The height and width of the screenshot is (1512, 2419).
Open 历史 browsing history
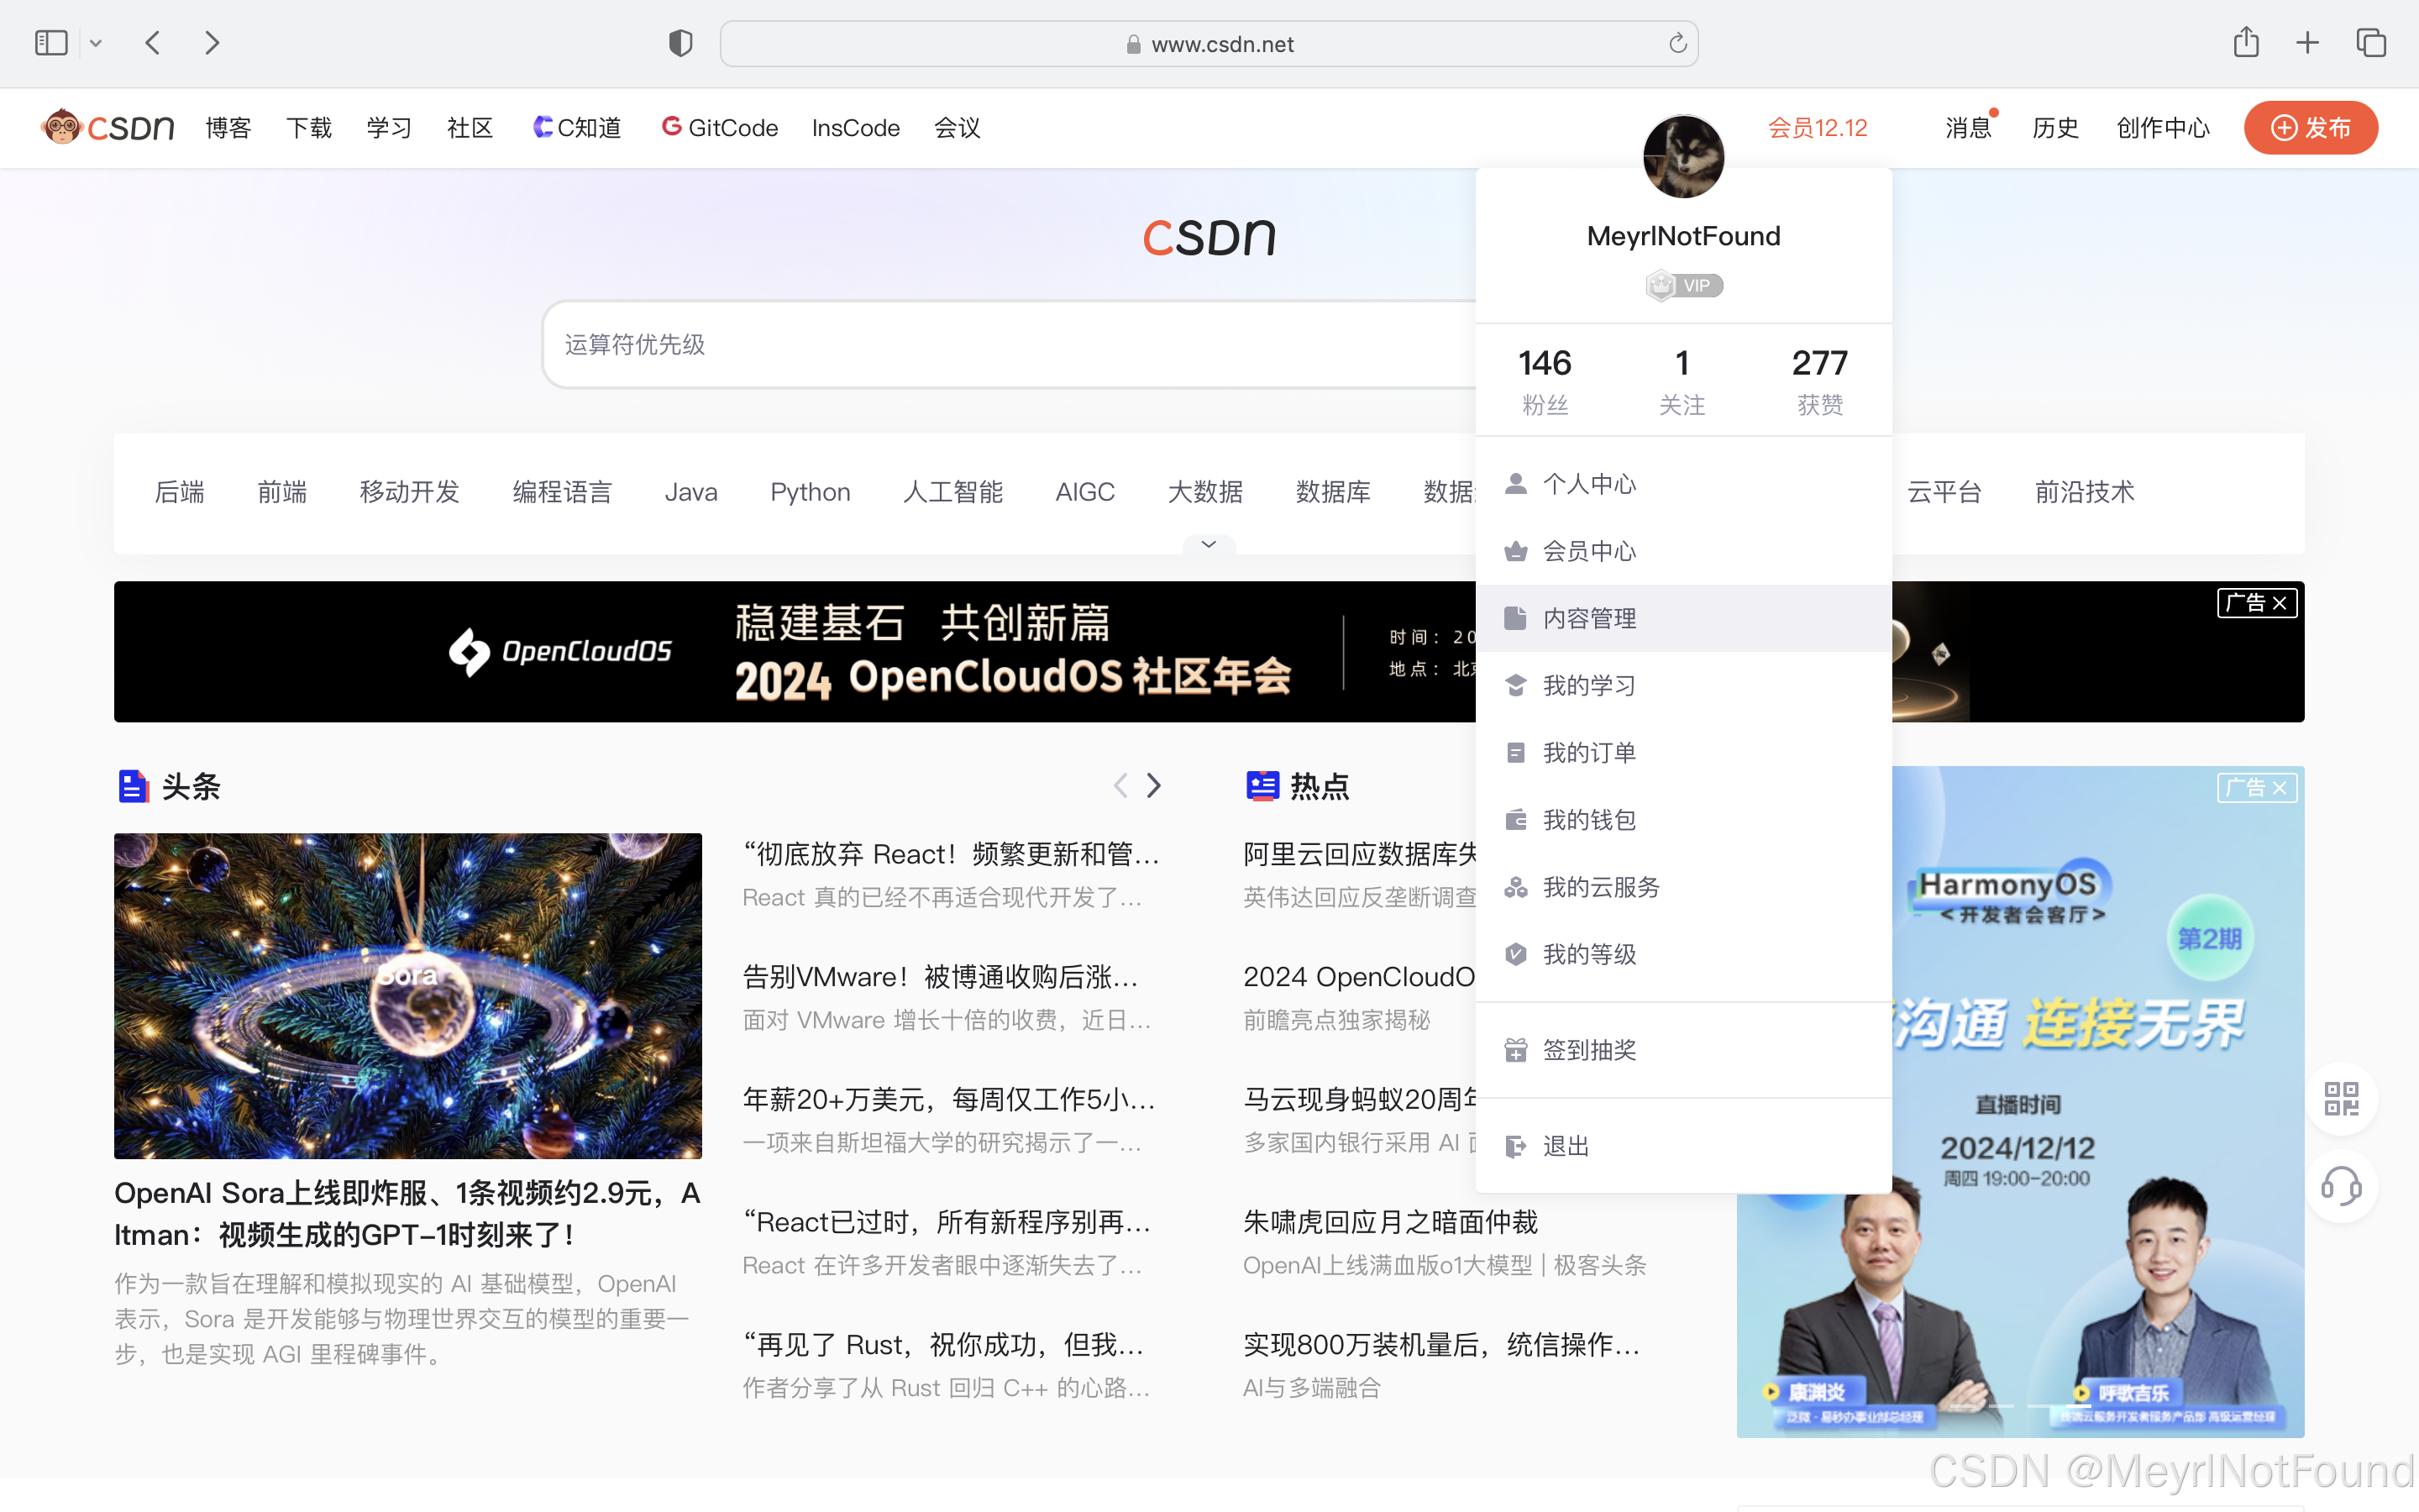coord(2055,128)
